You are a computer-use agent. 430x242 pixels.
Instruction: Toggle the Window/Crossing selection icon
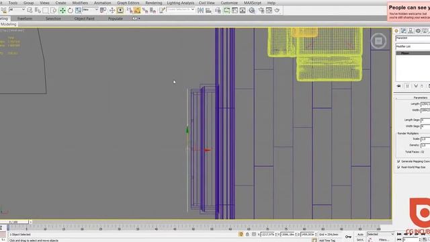(54, 11)
